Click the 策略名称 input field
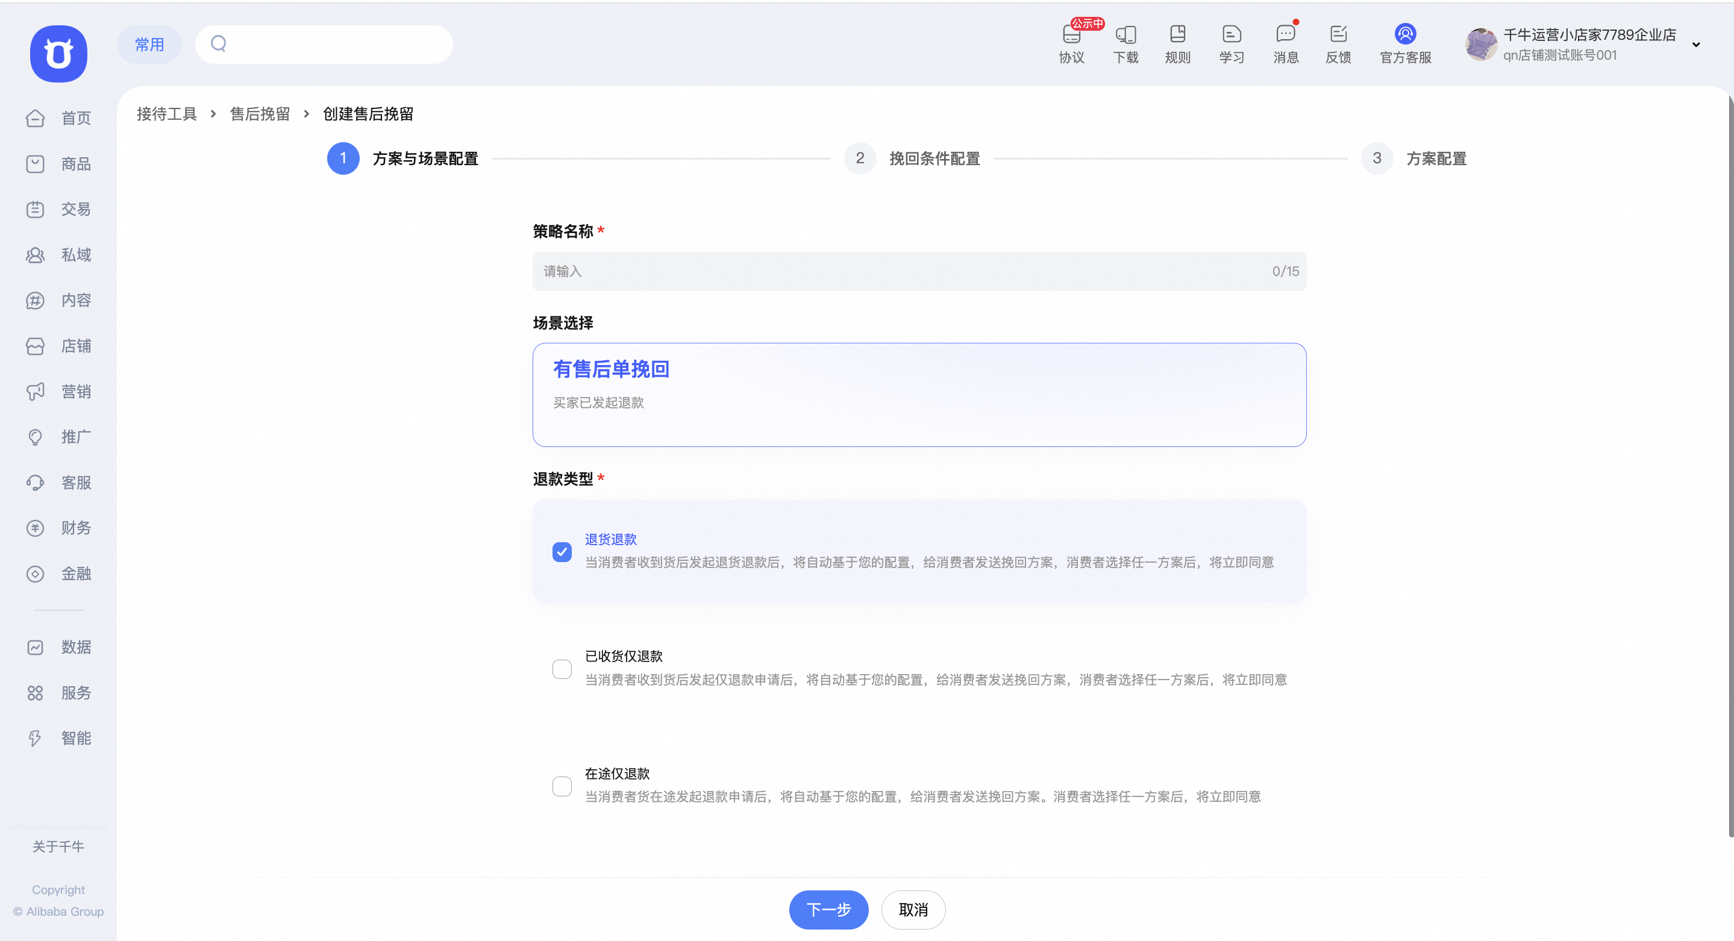The image size is (1734, 941). [x=919, y=270]
